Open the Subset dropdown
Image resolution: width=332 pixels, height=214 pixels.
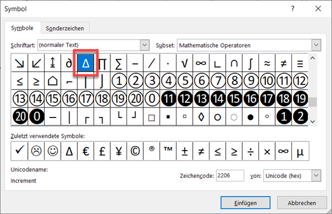316,45
